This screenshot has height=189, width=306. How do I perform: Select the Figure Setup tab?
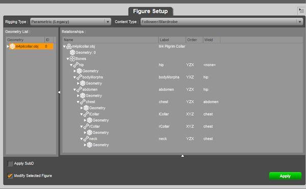[x=150, y=11]
